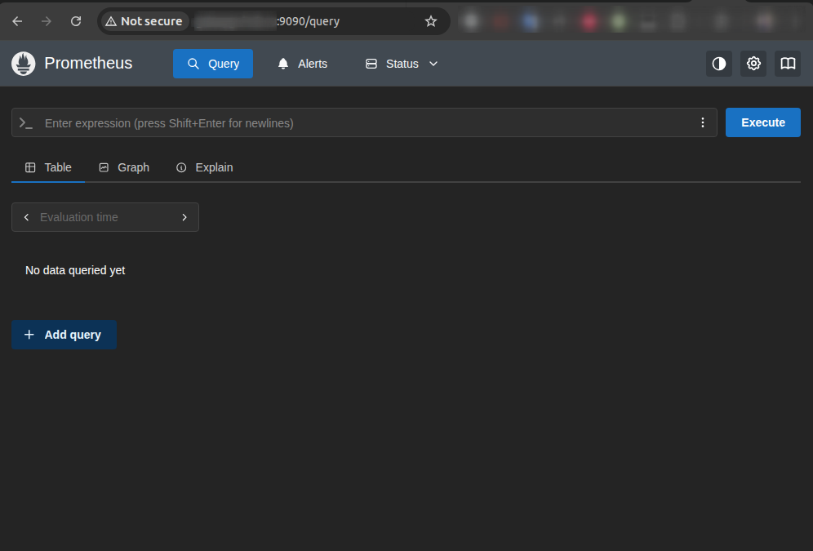813x551 pixels.
Task: Step evaluation time backward with left chevron
Action: coord(26,217)
